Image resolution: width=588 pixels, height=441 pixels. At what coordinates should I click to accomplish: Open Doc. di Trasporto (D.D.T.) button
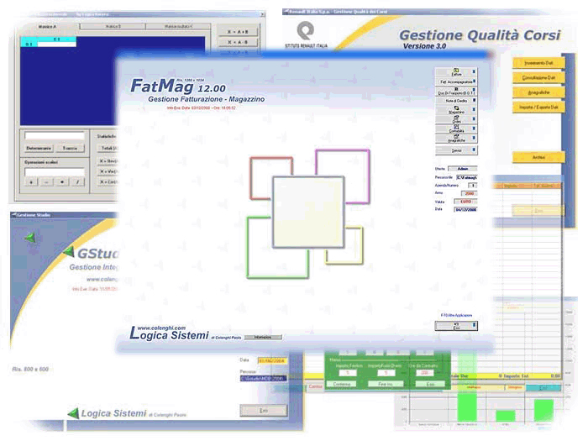click(456, 91)
